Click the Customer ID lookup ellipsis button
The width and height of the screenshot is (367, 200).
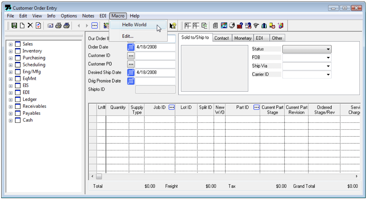[x=131, y=56]
